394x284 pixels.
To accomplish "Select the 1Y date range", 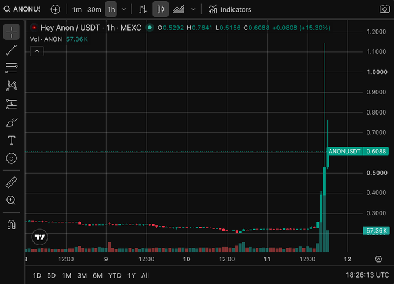I will 132,275.
